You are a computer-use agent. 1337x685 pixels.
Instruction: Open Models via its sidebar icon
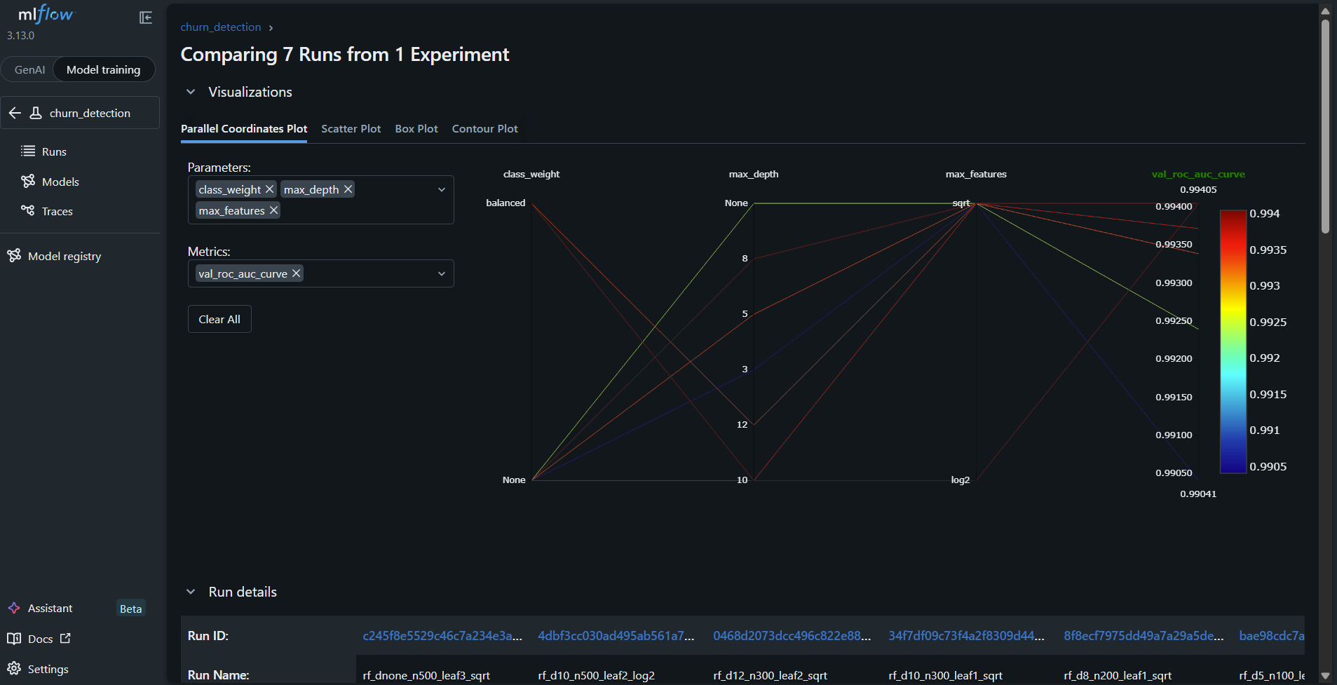pyautogui.click(x=28, y=181)
